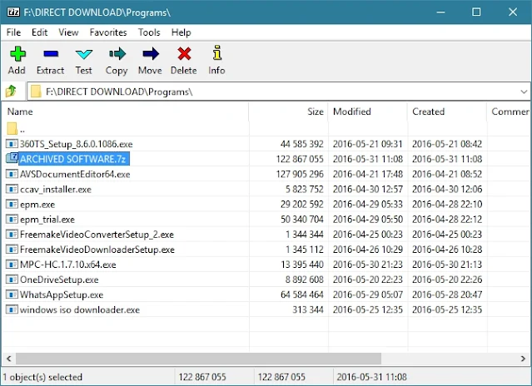The width and height of the screenshot is (532, 386).
Task: Sort by the Size column header
Action: pos(288,111)
